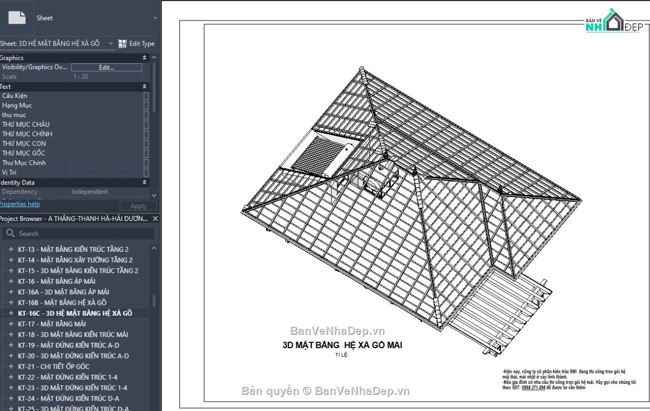This screenshot has width=650, height=411.
Task: Select sheet KT-22 - MẶT ĐỨNG KIẾN TRÚC 1-4
Action: coord(68,377)
